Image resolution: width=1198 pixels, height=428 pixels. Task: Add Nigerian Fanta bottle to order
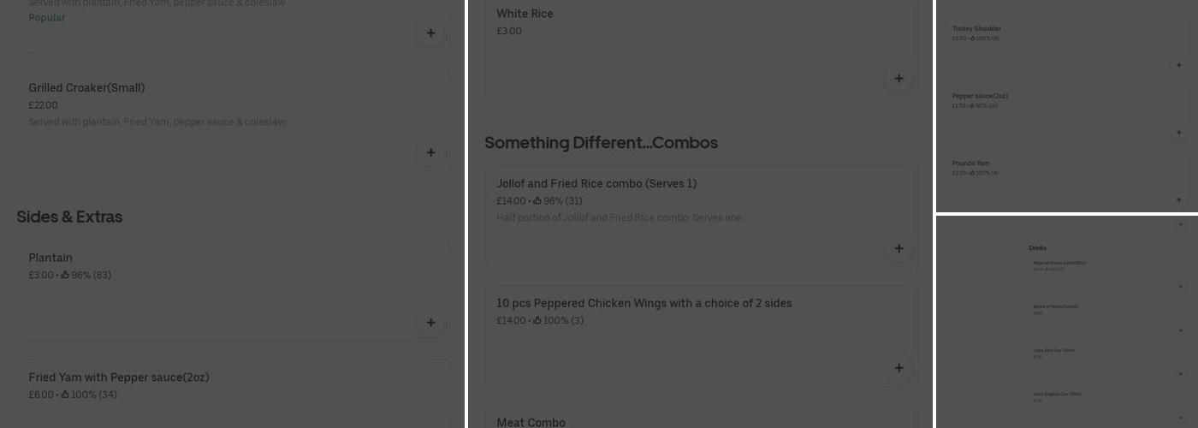click(x=1180, y=287)
